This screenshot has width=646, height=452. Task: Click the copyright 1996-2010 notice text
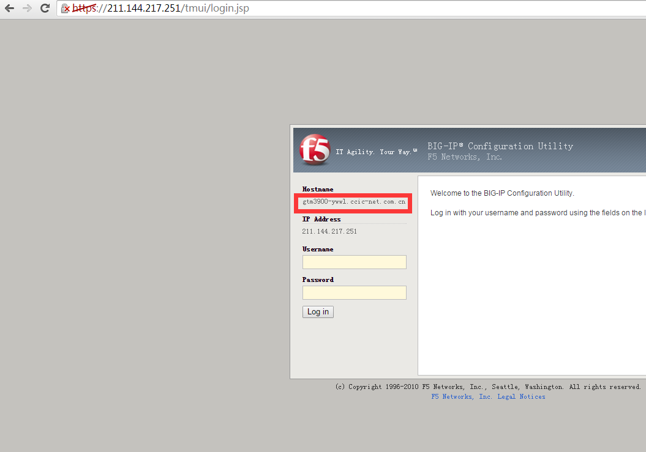(488, 387)
